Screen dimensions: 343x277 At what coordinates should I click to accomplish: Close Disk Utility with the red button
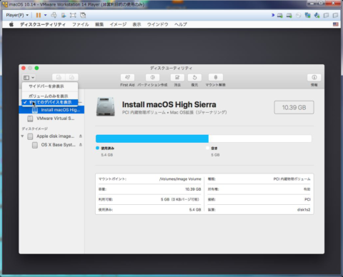coord(24,68)
